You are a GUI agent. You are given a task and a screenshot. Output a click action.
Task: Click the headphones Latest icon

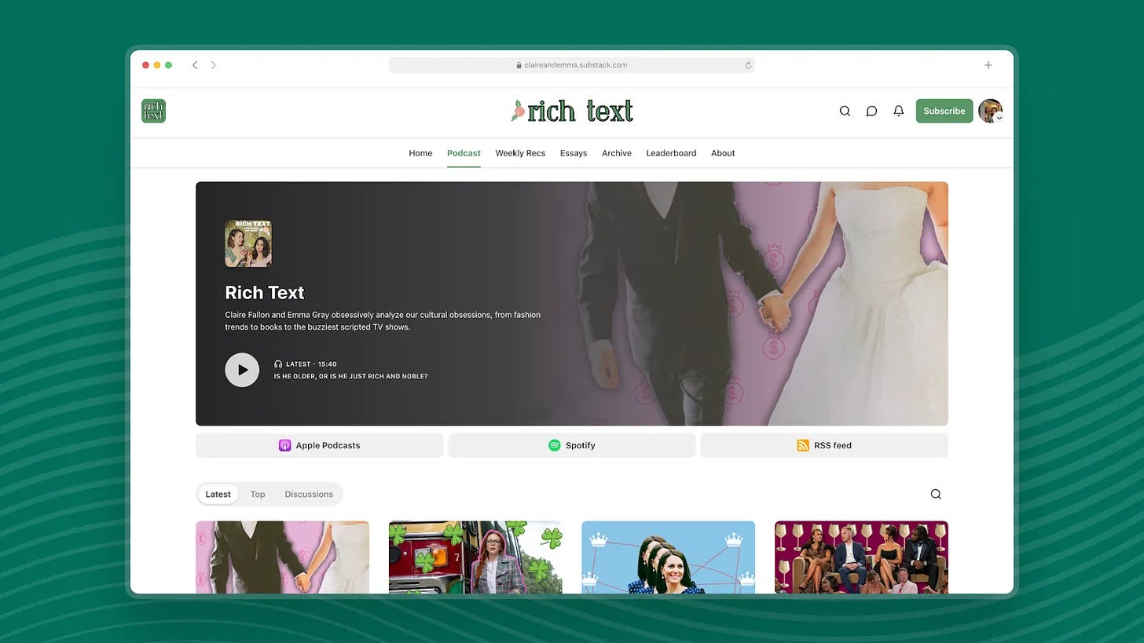[x=278, y=364]
